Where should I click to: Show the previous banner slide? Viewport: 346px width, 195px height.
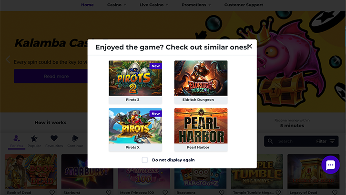8,59
